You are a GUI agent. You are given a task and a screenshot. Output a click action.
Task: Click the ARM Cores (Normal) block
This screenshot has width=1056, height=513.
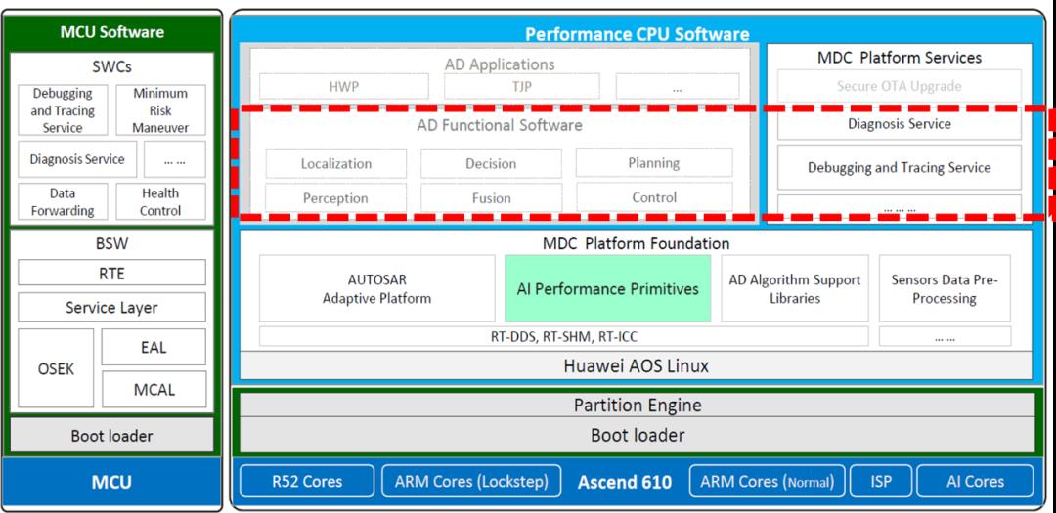[767, 482]
